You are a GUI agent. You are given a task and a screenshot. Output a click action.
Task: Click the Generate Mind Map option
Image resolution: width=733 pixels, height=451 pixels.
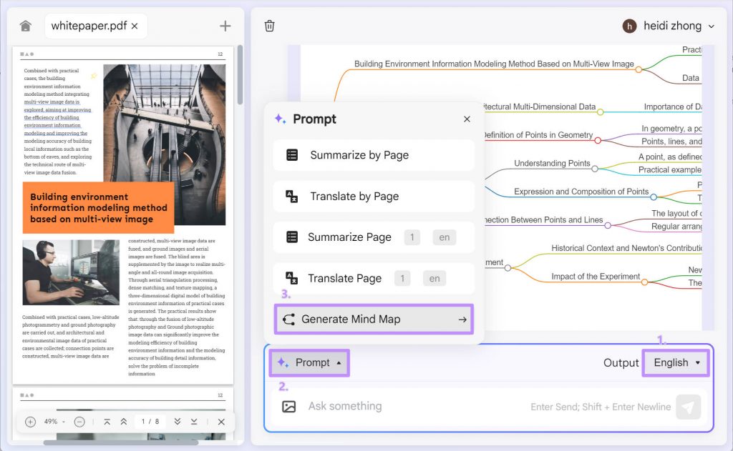(x=373, y=319)
